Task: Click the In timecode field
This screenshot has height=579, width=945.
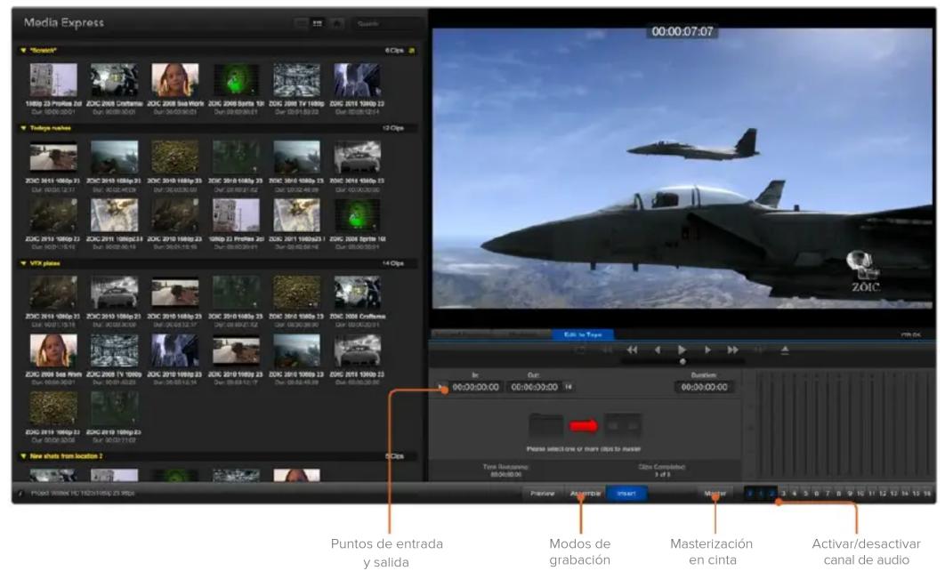Action: point(475,388)
